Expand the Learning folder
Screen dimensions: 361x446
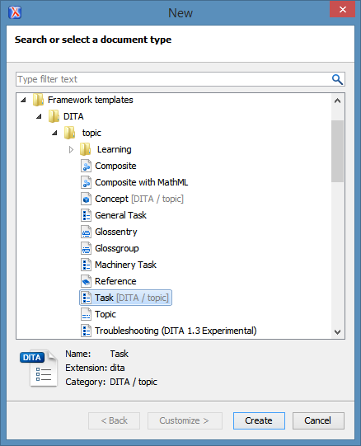[71, 149]
